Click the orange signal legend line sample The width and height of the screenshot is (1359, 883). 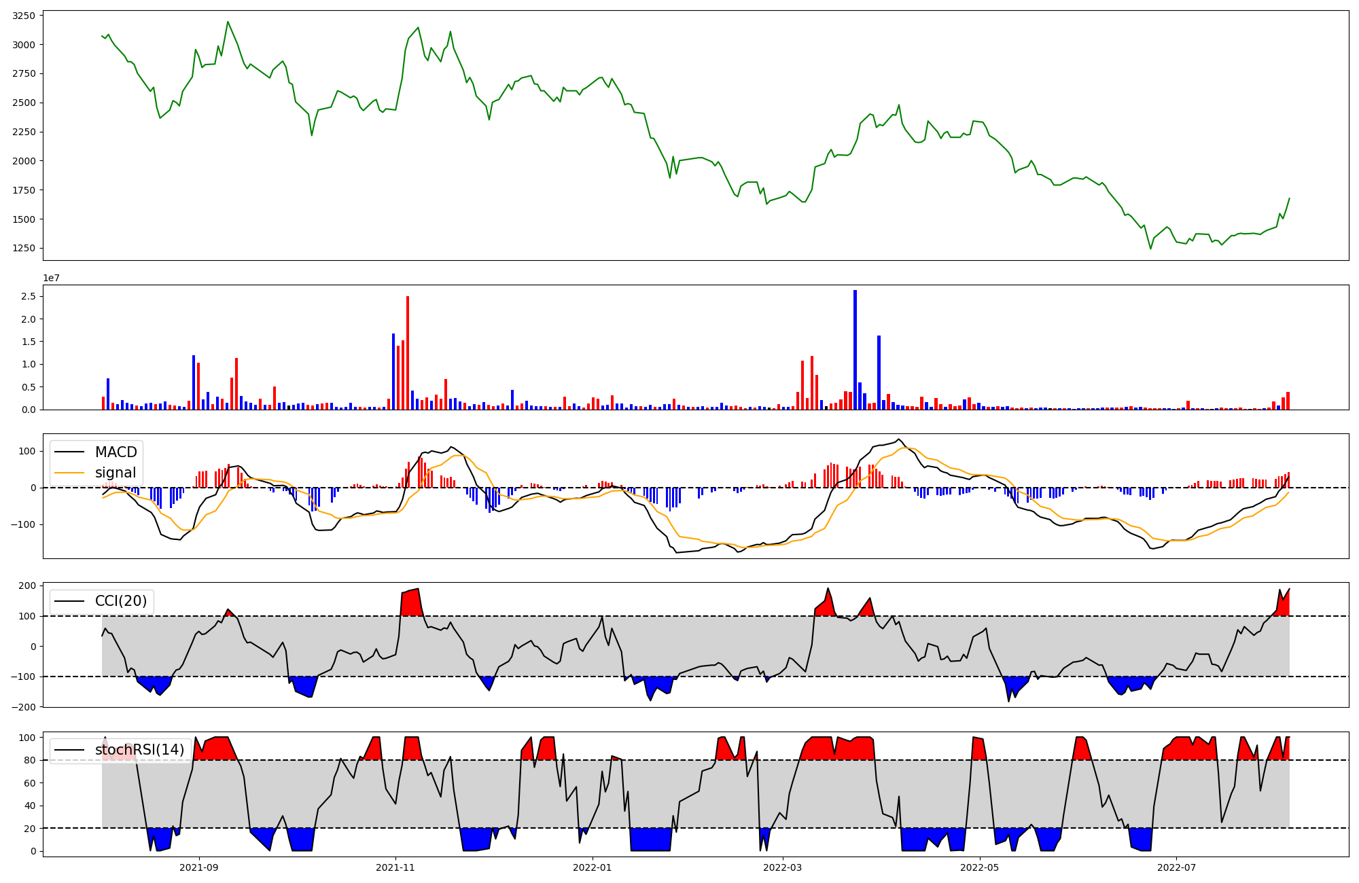coord(69,473)
